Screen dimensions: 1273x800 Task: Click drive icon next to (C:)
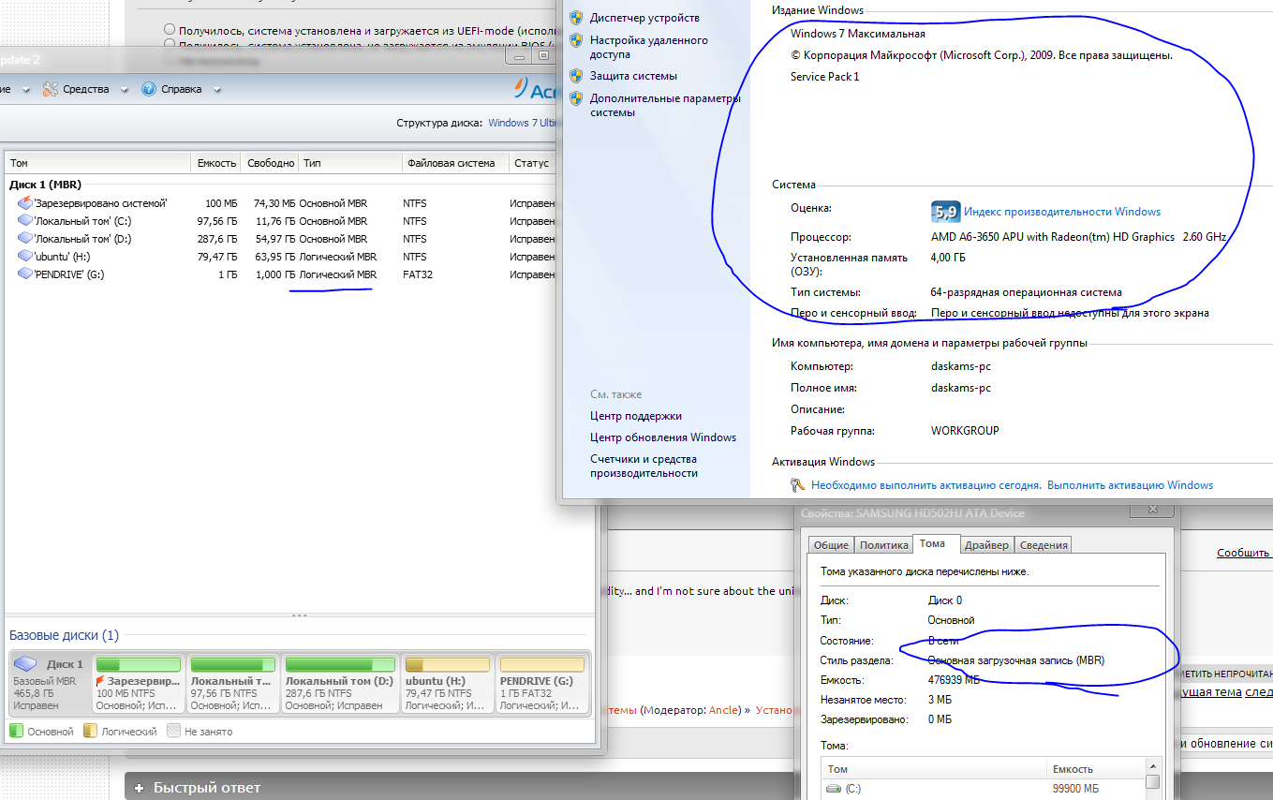tap(834, 789)
